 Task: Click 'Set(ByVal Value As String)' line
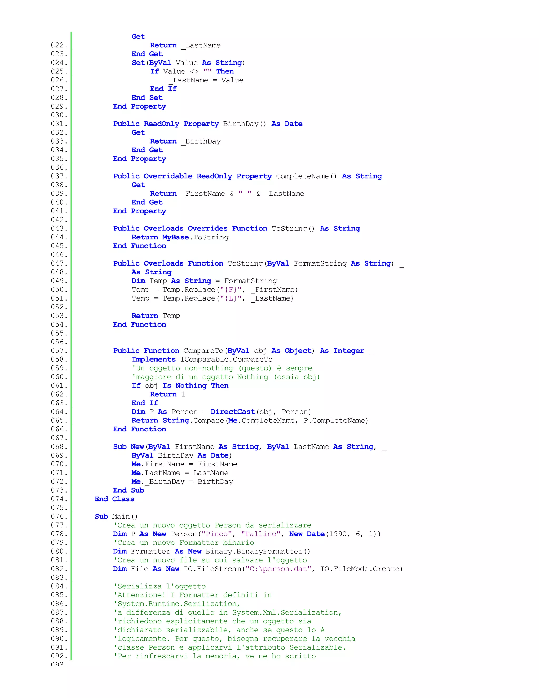tap(188, 63)
